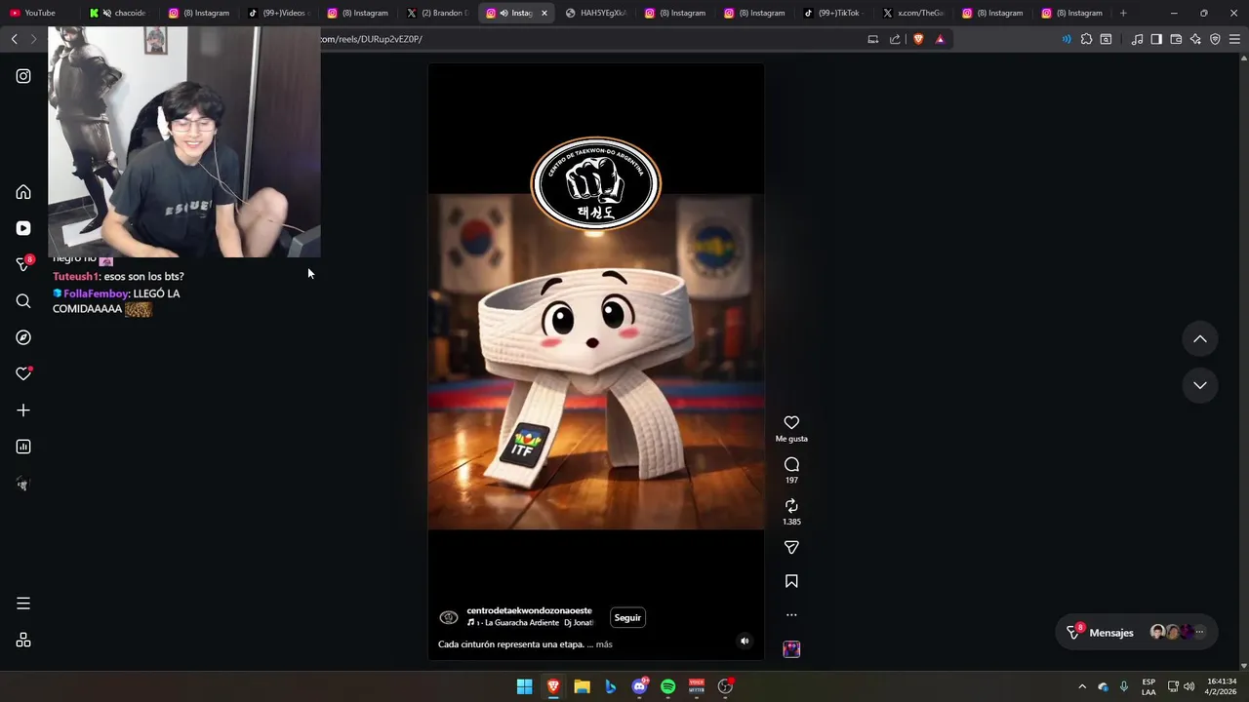Open direct messages icon with badge

(x=23, y=264)
